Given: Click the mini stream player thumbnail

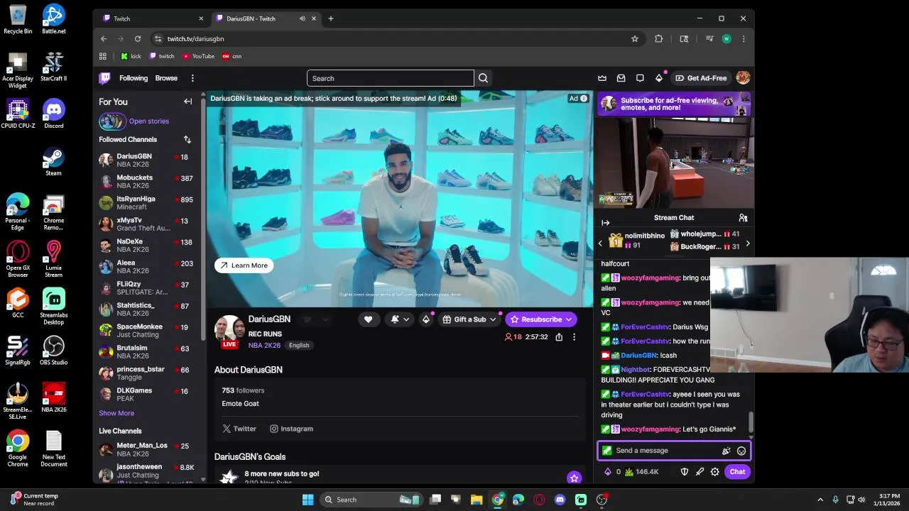Looking at the screenshot, I should pyautogui.click(x=675, y=163).
